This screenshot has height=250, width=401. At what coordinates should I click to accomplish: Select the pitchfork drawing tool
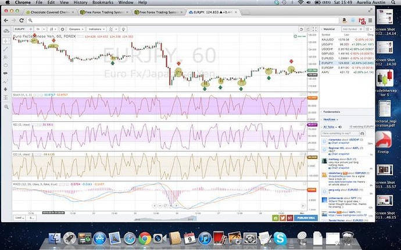(x=6, y=57)
